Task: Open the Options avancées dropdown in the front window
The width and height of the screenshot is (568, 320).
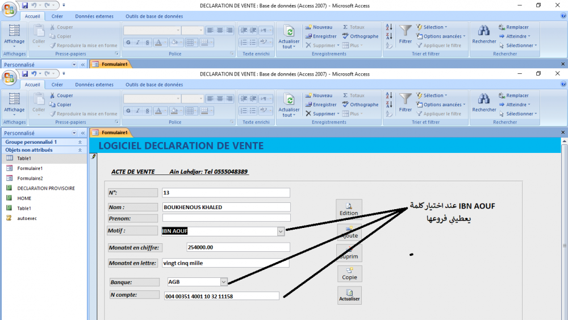Action: (x=441, y=105)
